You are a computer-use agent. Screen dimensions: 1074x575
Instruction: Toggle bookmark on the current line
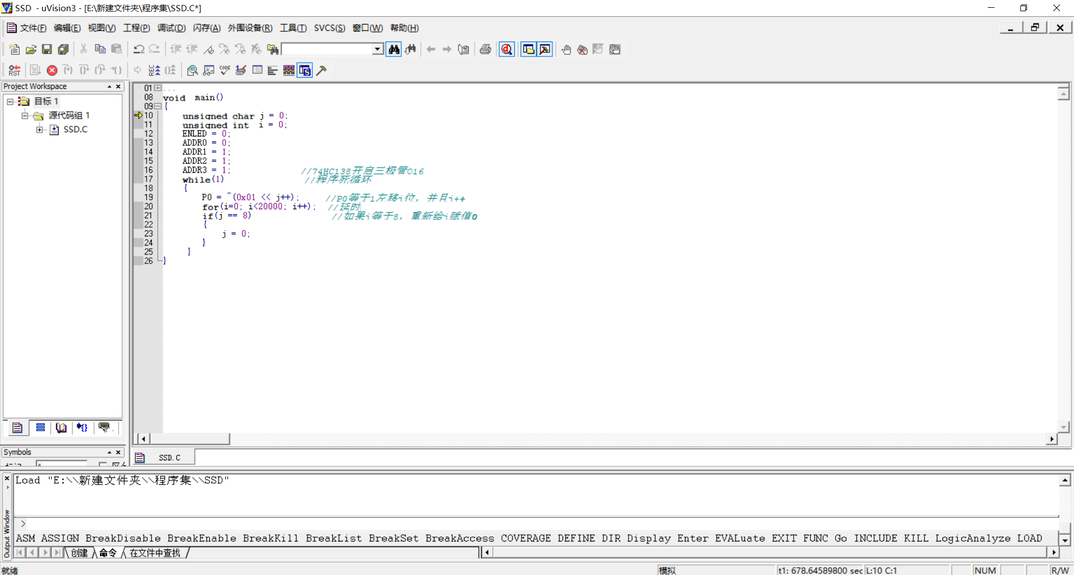coord(208,49)
